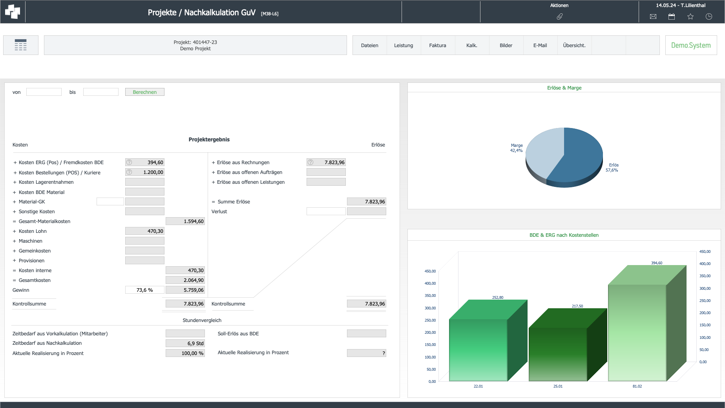Click the 'bis' date input field

[x=101, y=92]
